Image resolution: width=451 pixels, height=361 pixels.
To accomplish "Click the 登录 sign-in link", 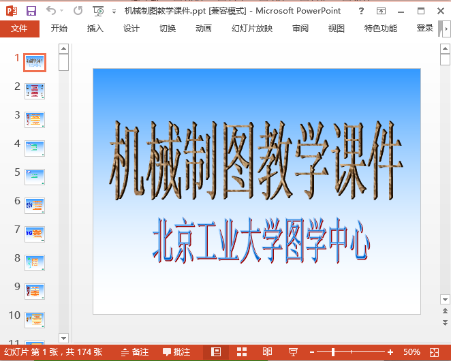I will pos(425,28).
